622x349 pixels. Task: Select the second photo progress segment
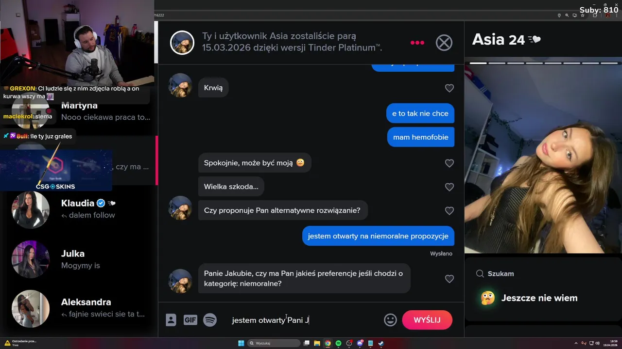[497, 63]
